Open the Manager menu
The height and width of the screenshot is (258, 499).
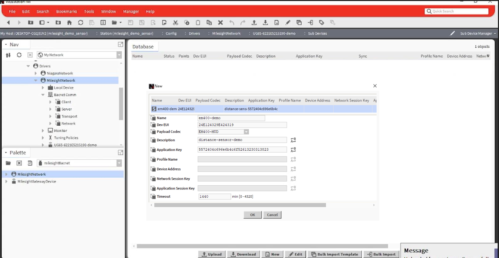(131, 11)
